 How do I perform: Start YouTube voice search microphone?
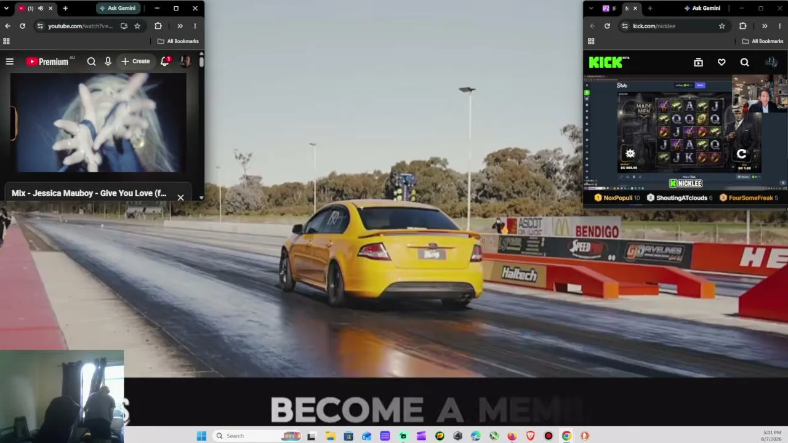point(108,62)
